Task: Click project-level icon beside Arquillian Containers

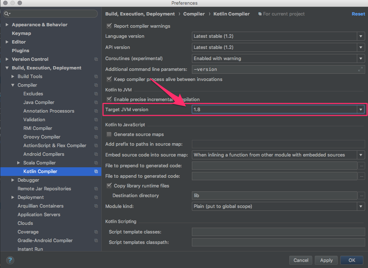Action: click(x=96, y=206)
